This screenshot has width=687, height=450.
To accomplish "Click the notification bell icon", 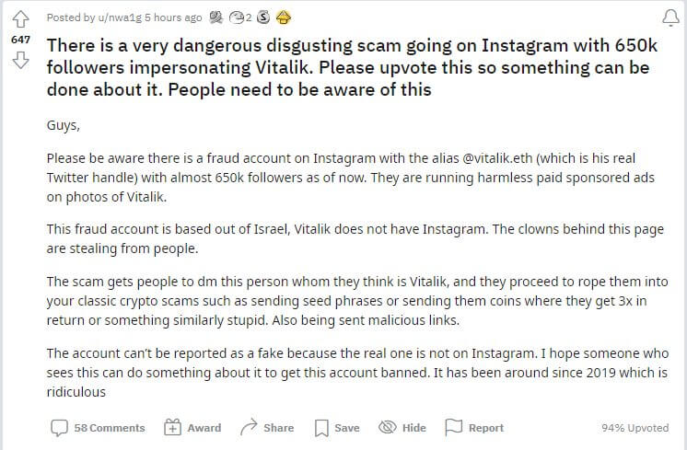I will [x=670, y=18].
